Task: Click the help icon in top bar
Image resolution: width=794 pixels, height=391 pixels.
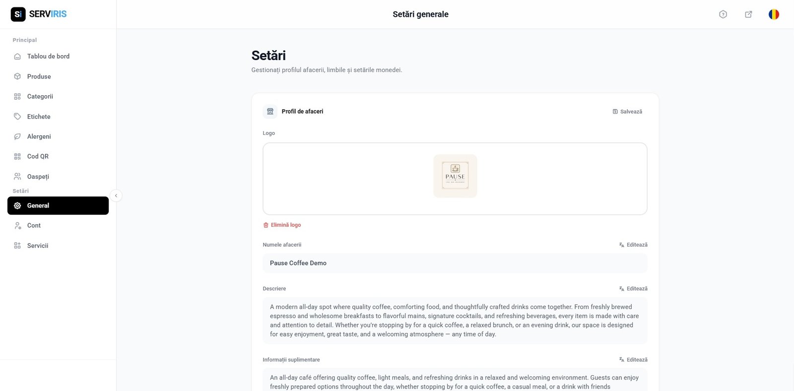Action: [723, 14]
